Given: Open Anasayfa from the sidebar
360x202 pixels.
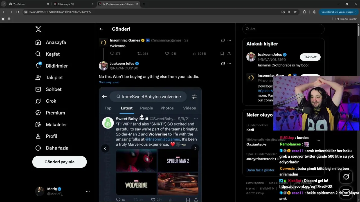Looking at the screenshot, I should 51,42.
